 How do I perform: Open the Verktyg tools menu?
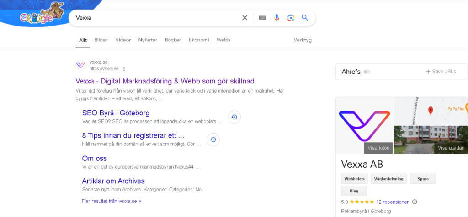pos(303,40)
